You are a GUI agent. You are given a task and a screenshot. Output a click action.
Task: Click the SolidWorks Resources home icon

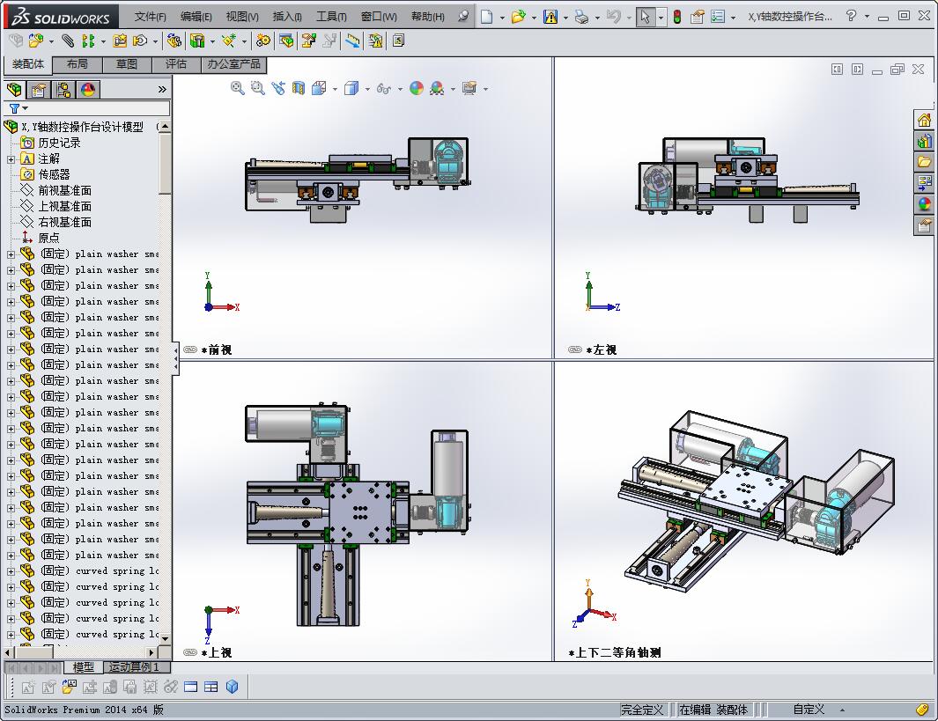pyautogui.click(x=924, y=121)
